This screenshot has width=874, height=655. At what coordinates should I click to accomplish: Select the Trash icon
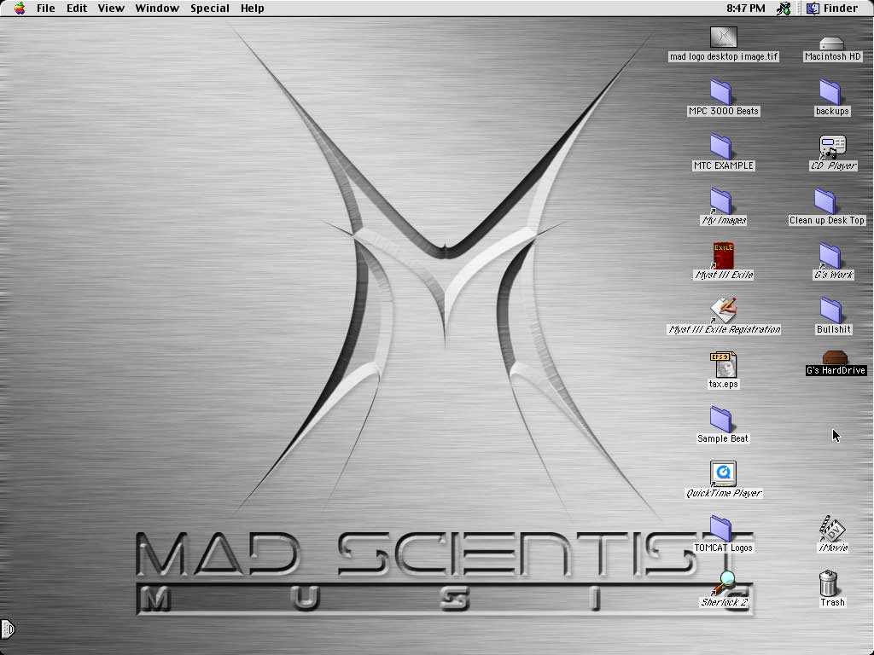click(828, 583)
